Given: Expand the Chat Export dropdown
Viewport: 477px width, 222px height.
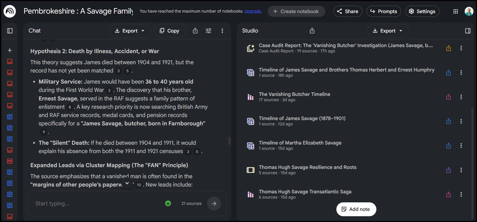Looking at the screenshot, I should [x=130, y=31].
